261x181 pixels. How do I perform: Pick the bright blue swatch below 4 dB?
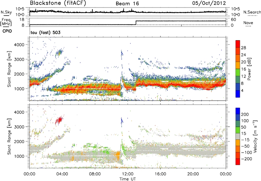238,94
